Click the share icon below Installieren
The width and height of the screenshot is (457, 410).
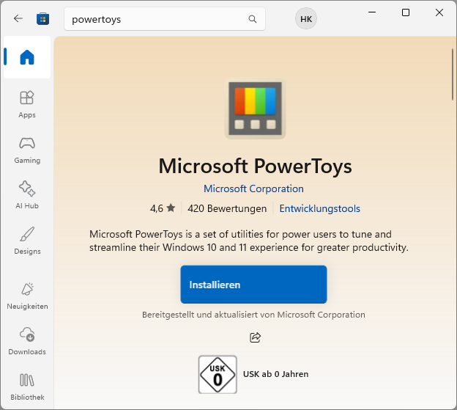[255, 337]
